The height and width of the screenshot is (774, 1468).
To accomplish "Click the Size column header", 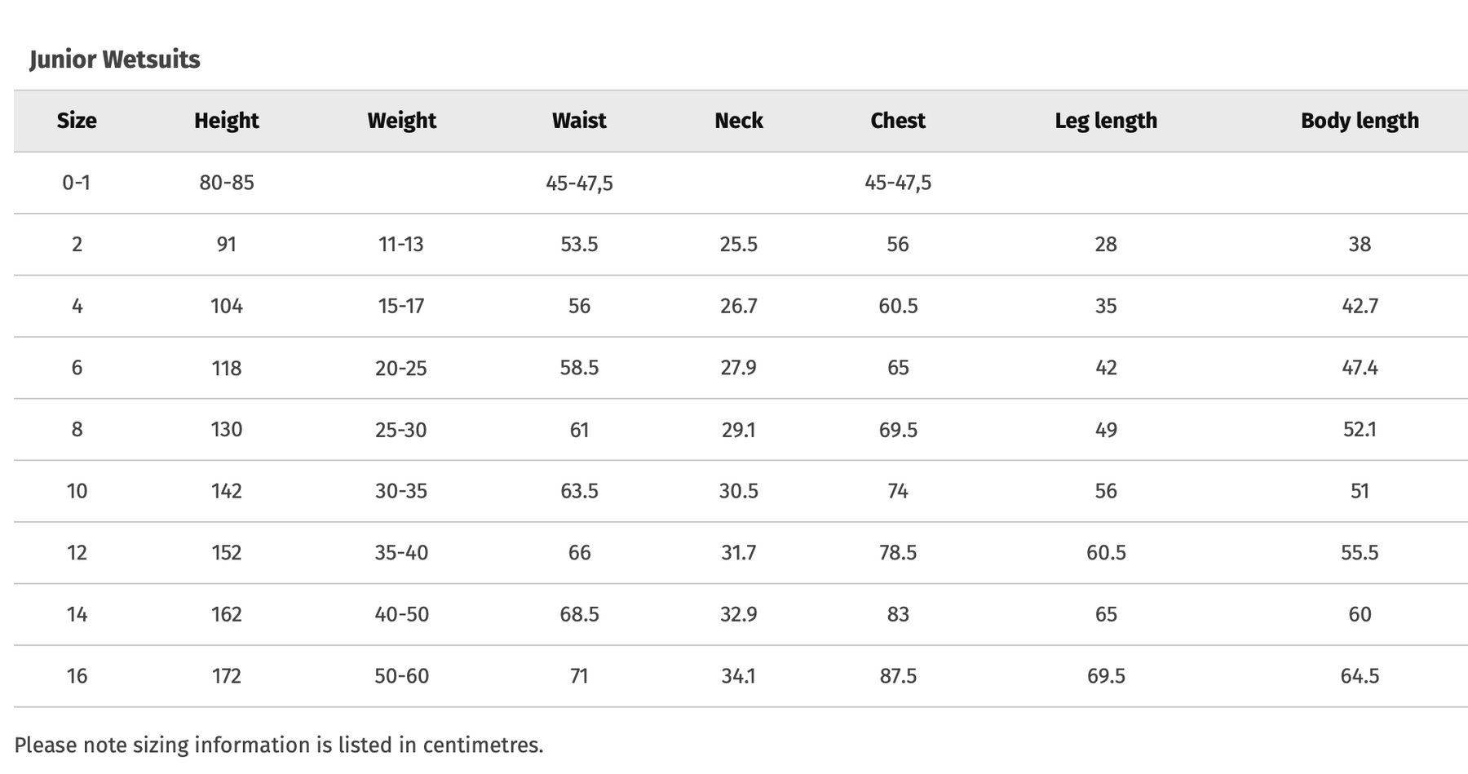I will (77, 121).
